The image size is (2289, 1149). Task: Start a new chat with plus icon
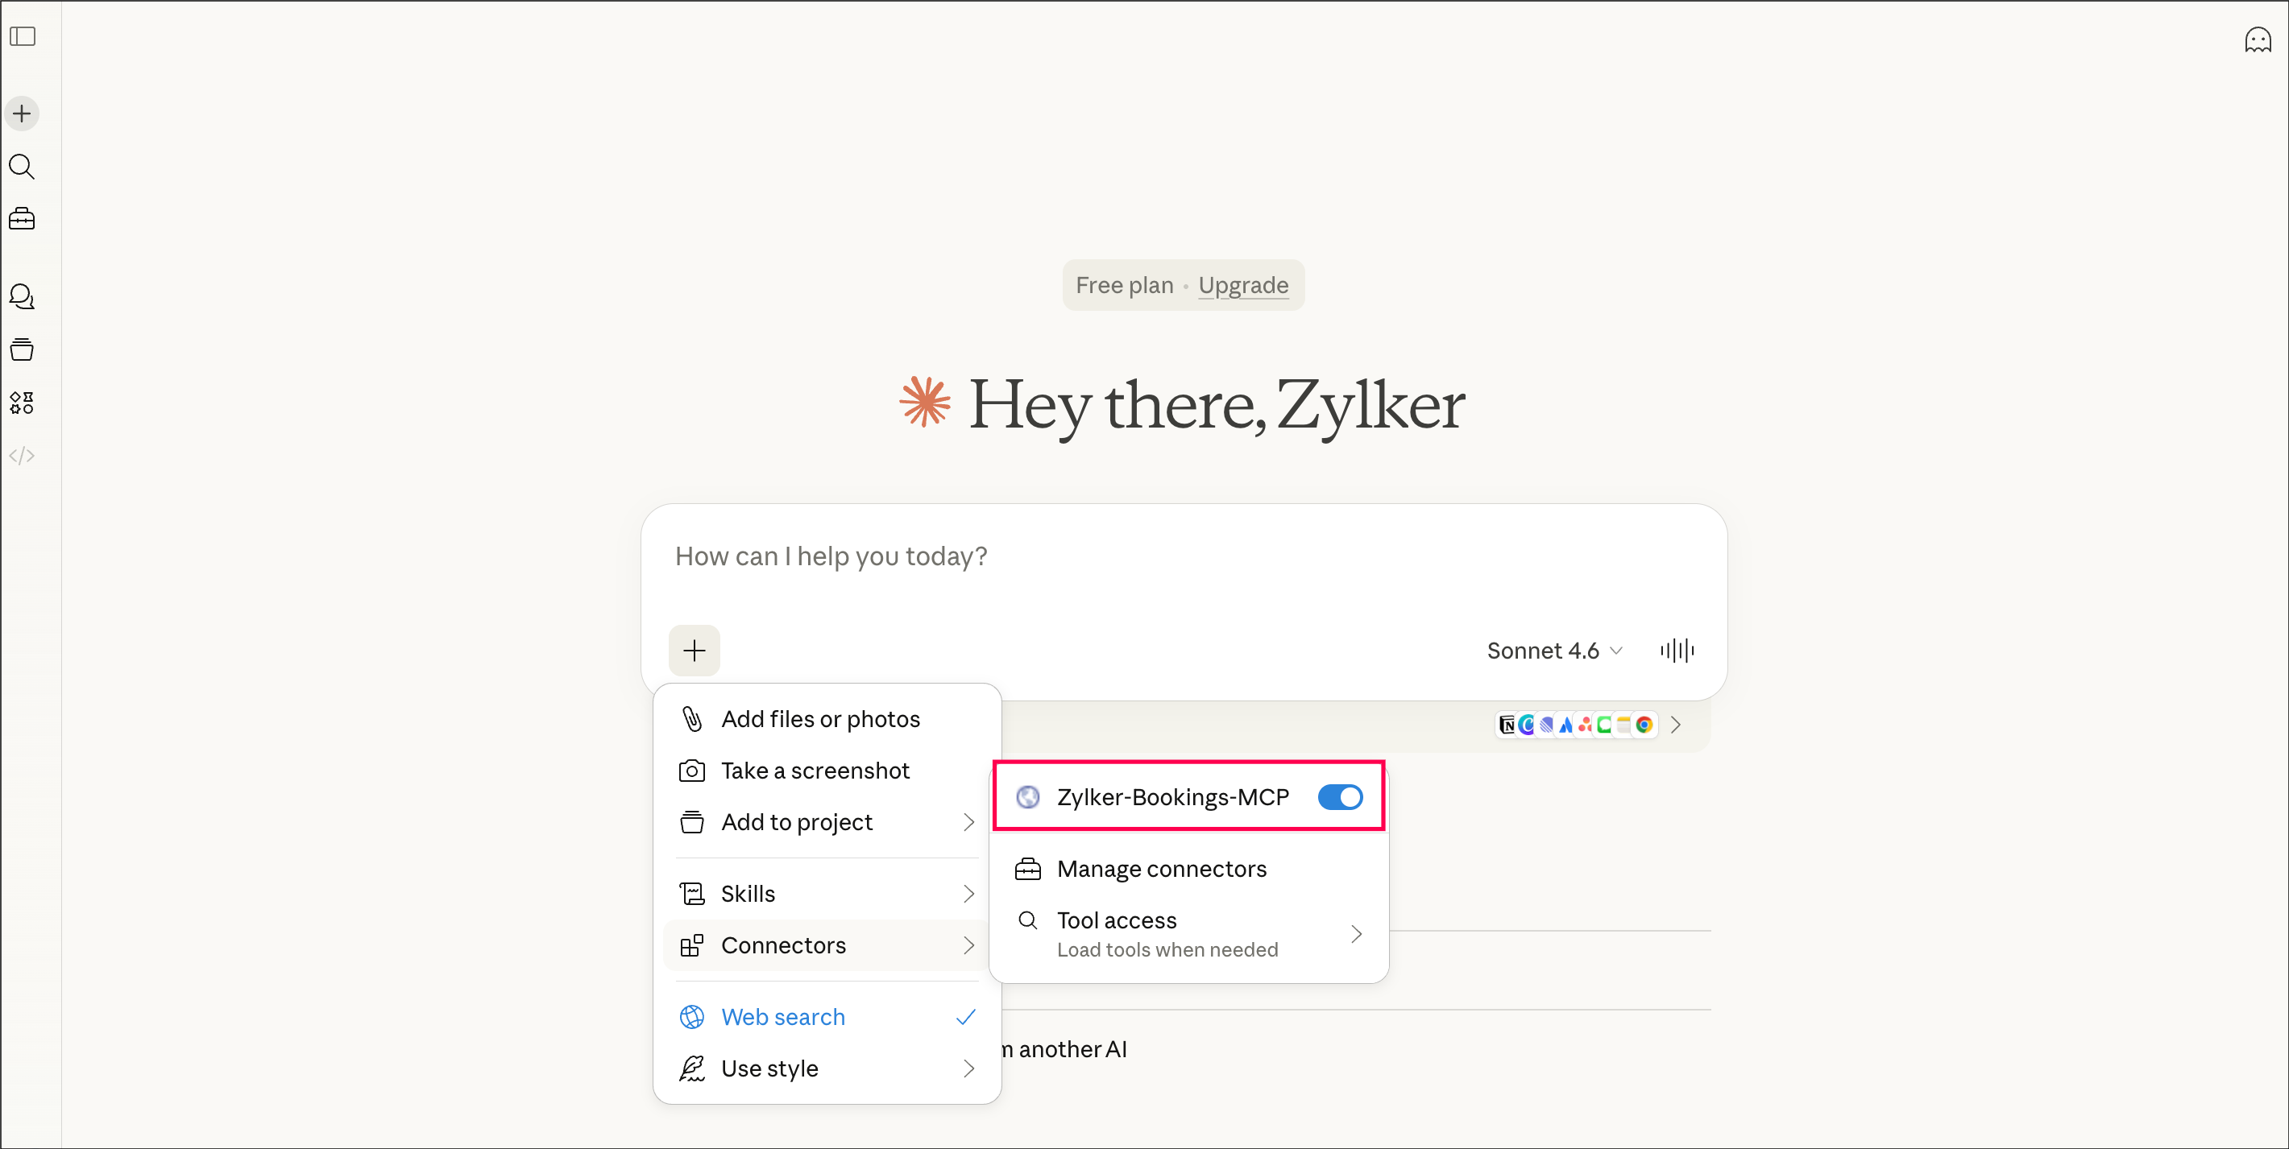click(x=23, y=114)
